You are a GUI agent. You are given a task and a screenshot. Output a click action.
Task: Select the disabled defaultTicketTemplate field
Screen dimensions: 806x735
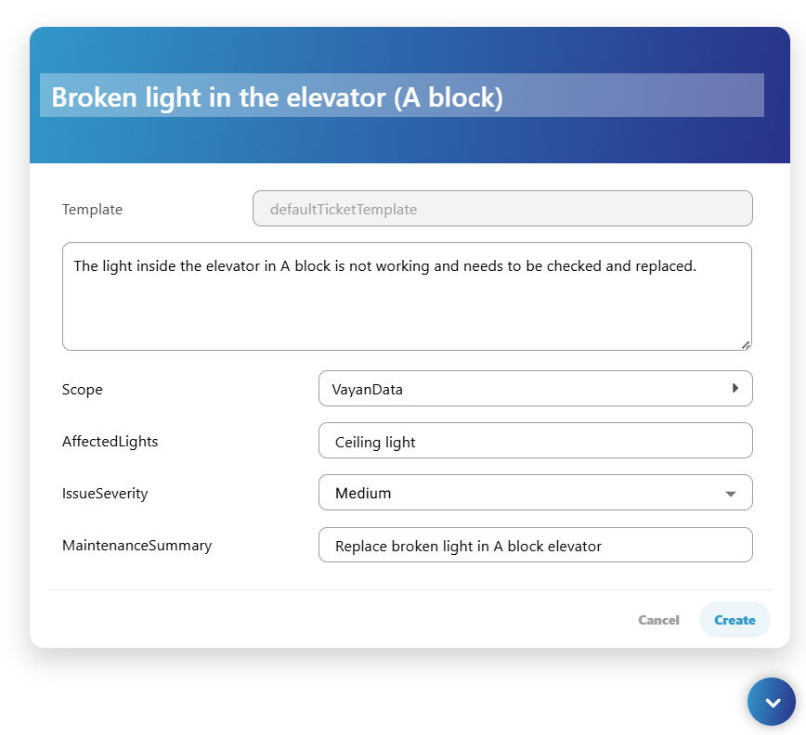502,209
